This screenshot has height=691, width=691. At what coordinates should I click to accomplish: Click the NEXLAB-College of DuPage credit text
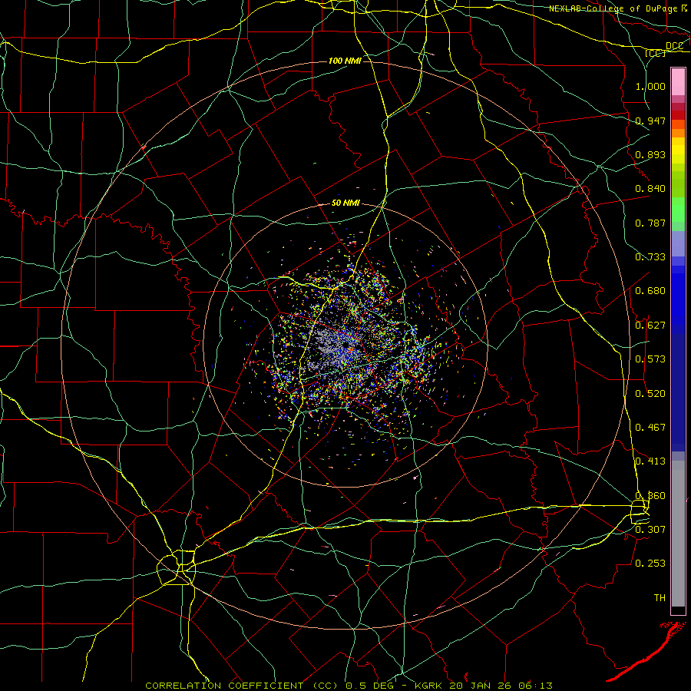click(613, 8)
